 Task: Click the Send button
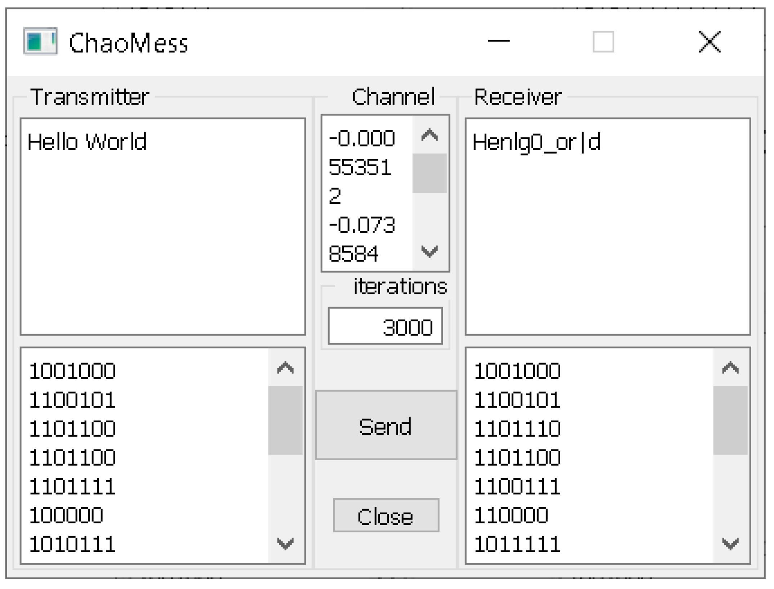386,425
